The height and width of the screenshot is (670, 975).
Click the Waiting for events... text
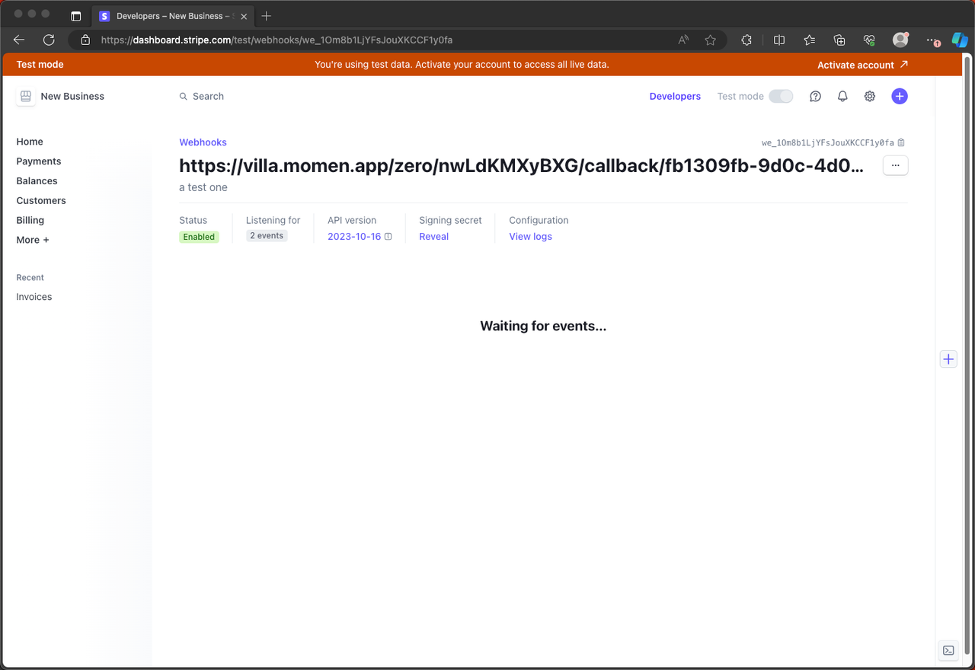[543, 326]
